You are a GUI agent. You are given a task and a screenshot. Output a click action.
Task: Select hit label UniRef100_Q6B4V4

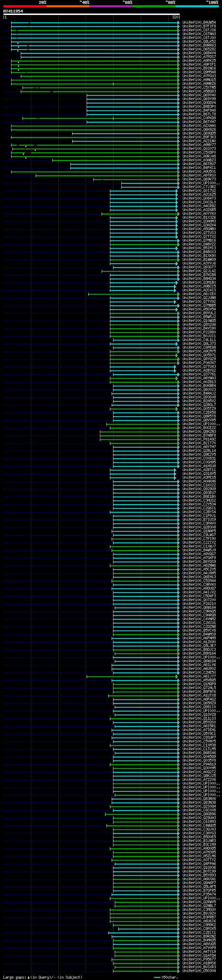199,53
